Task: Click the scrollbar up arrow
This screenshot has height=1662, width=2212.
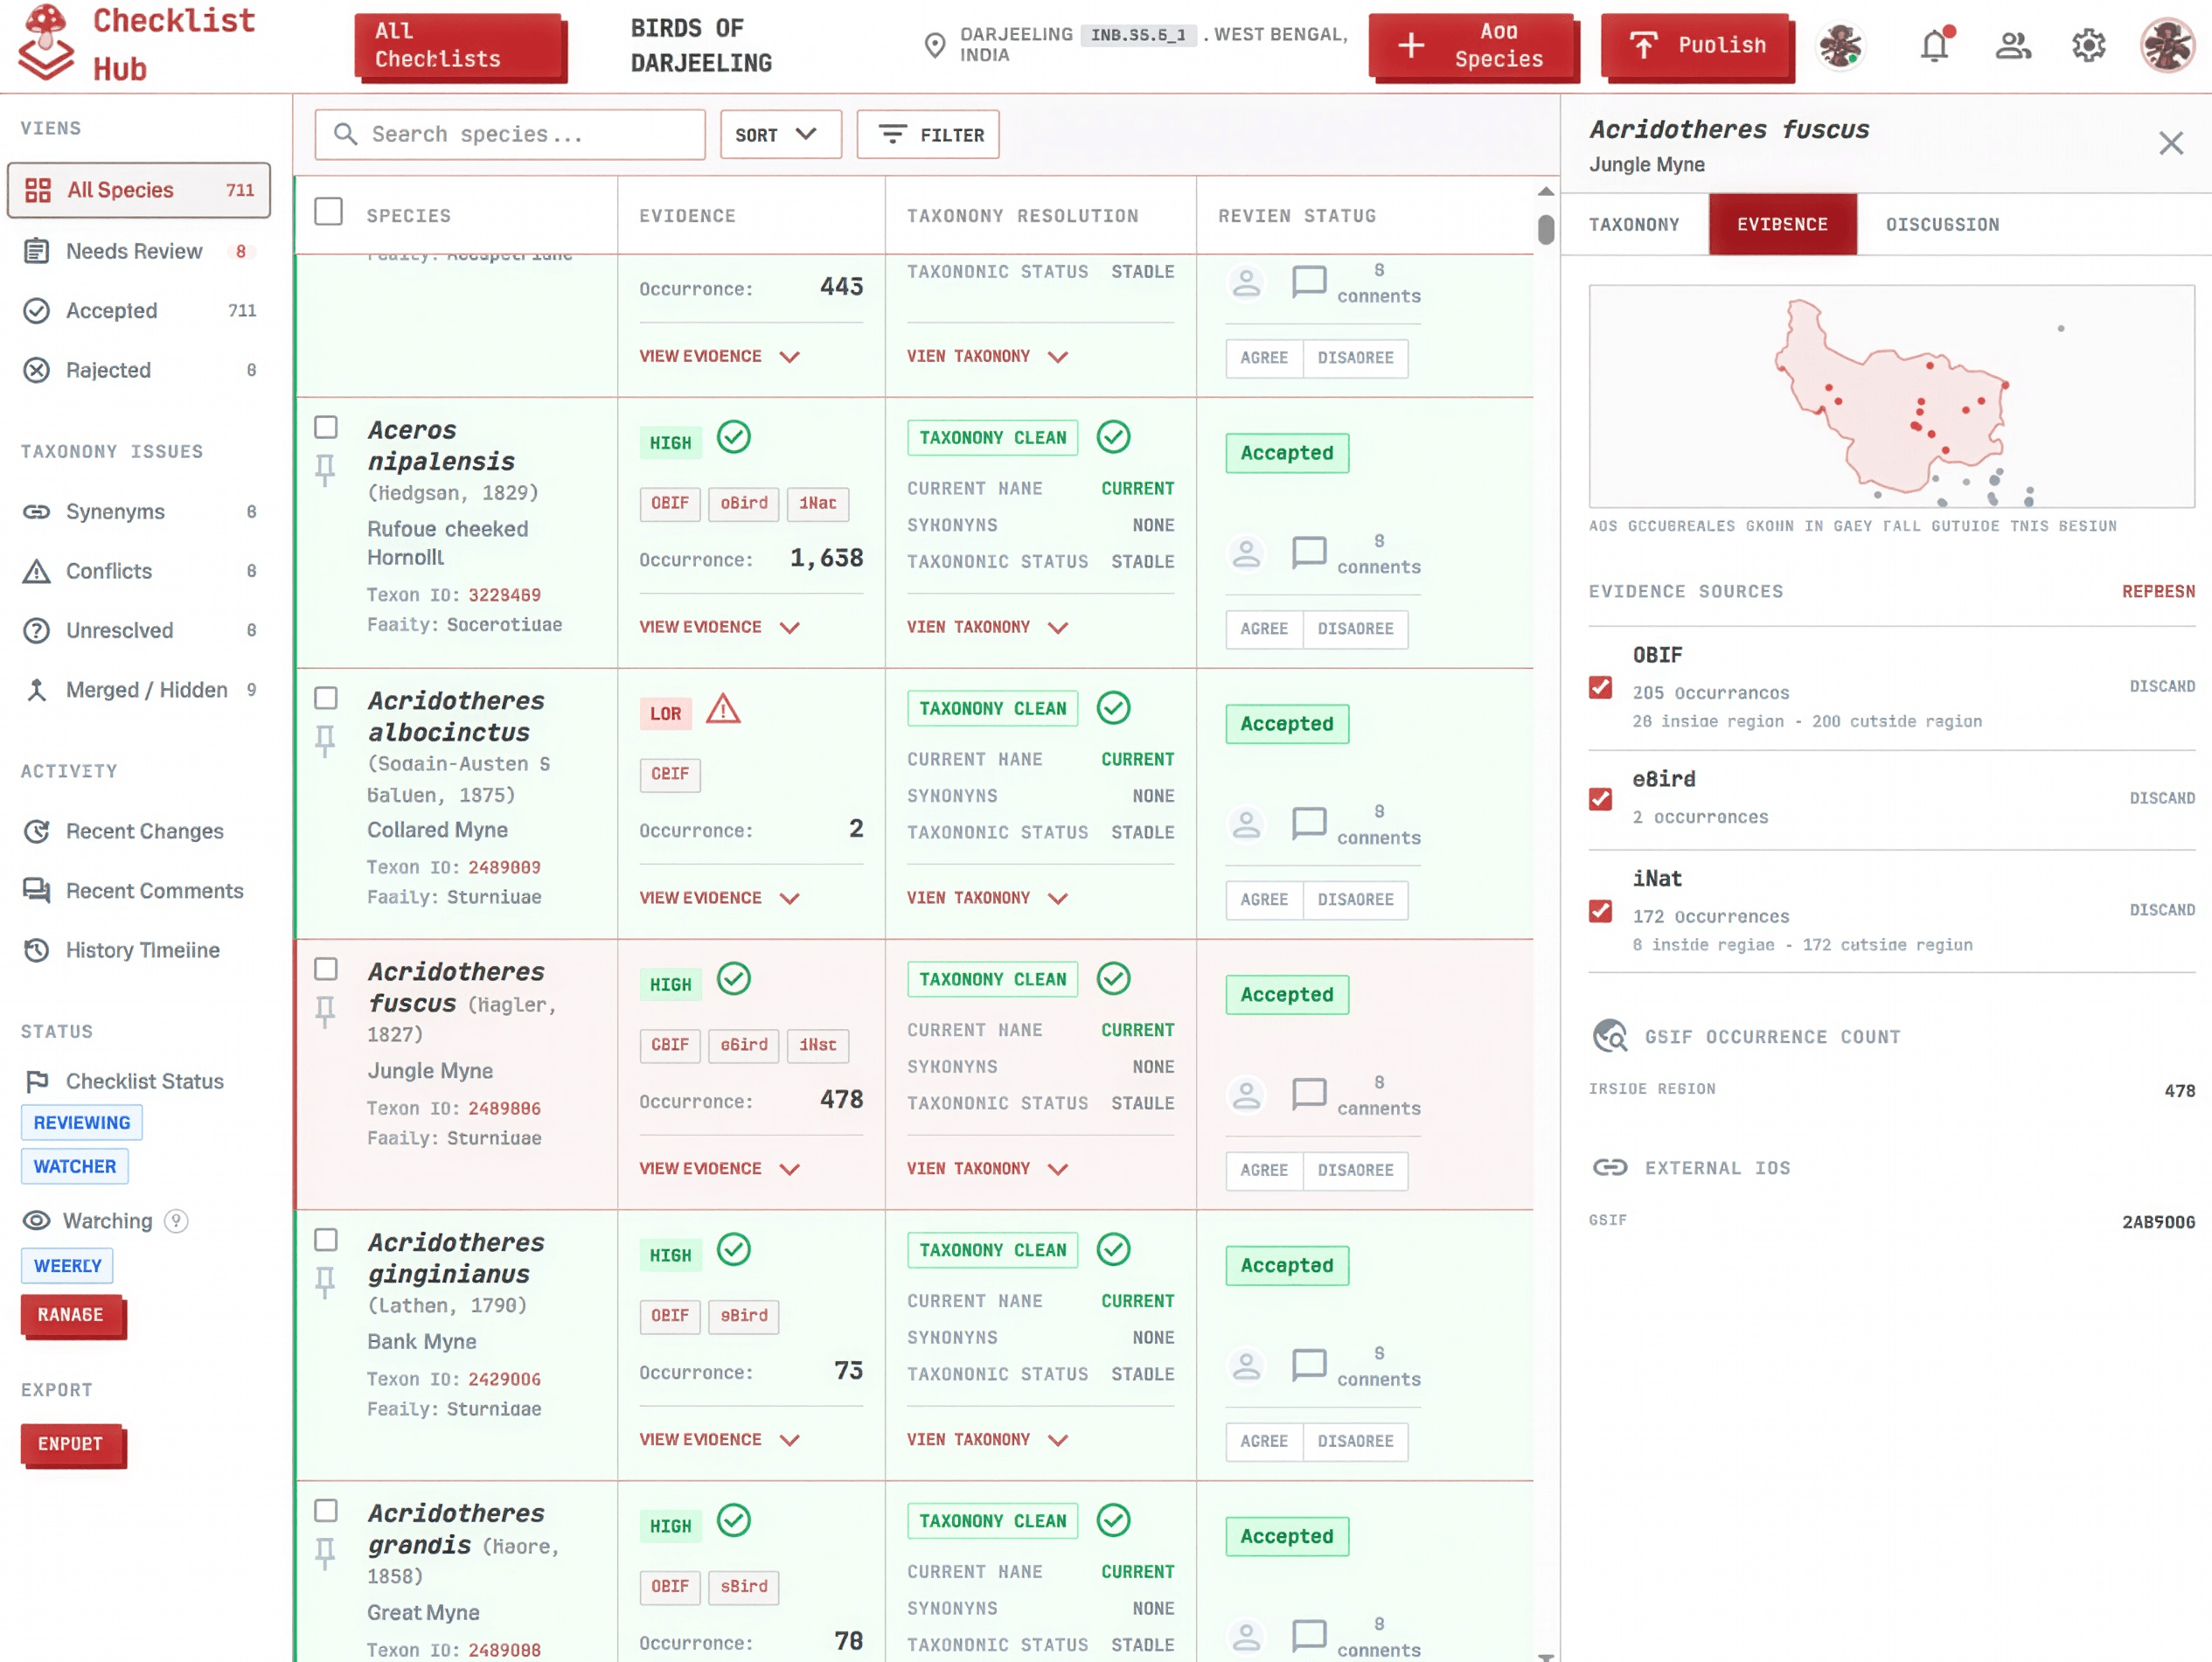Action: (1546, 191)
